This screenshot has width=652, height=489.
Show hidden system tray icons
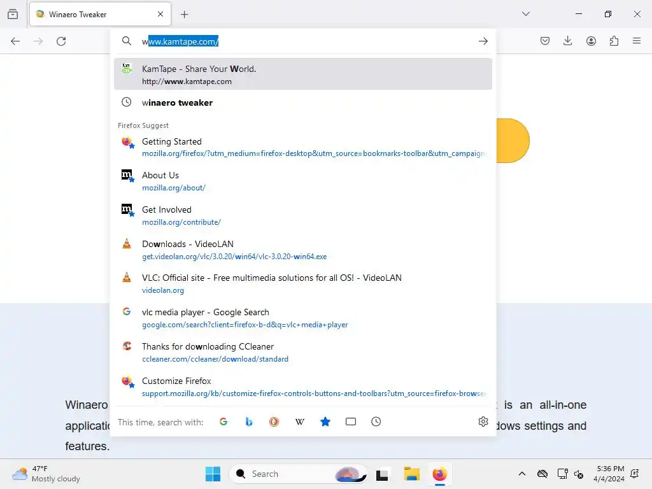point(522,474)
